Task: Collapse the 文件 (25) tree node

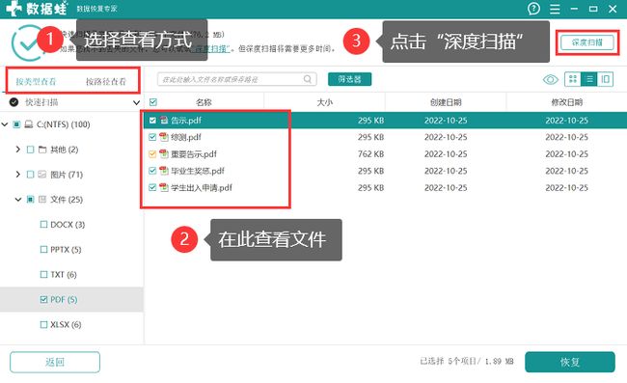Action: point(17,199)
